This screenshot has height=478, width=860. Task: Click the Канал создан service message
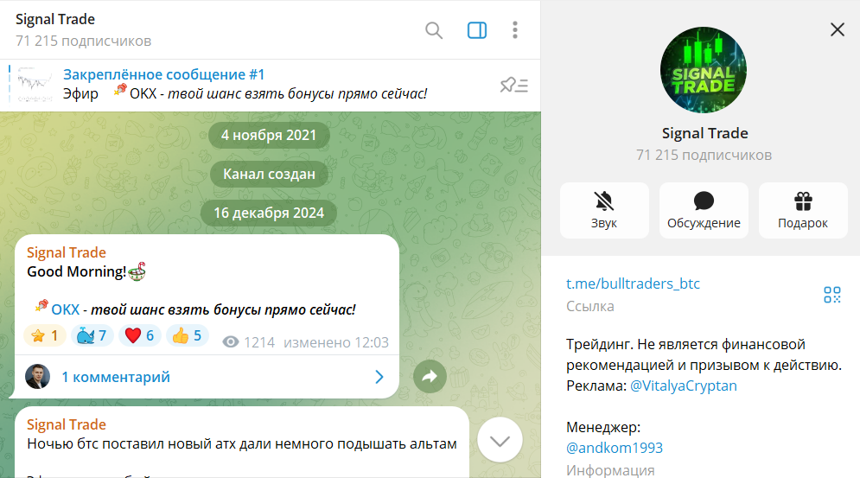pos(269,174)
